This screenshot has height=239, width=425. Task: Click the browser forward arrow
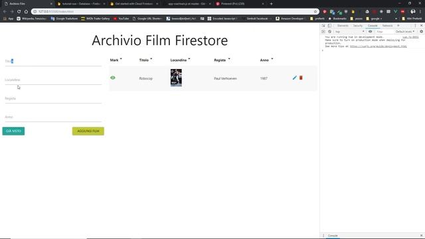[12, 12]
